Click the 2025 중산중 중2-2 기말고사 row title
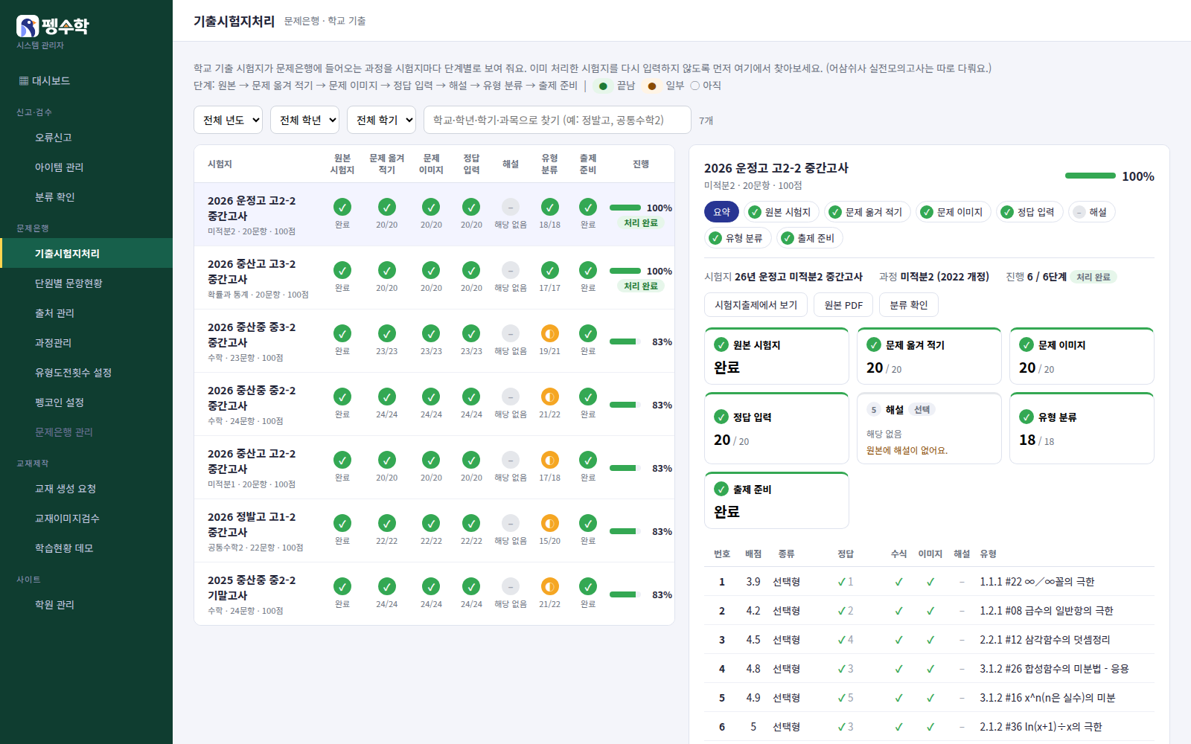The height and width of the screenshot is (744, 1191). pos(252,588)
